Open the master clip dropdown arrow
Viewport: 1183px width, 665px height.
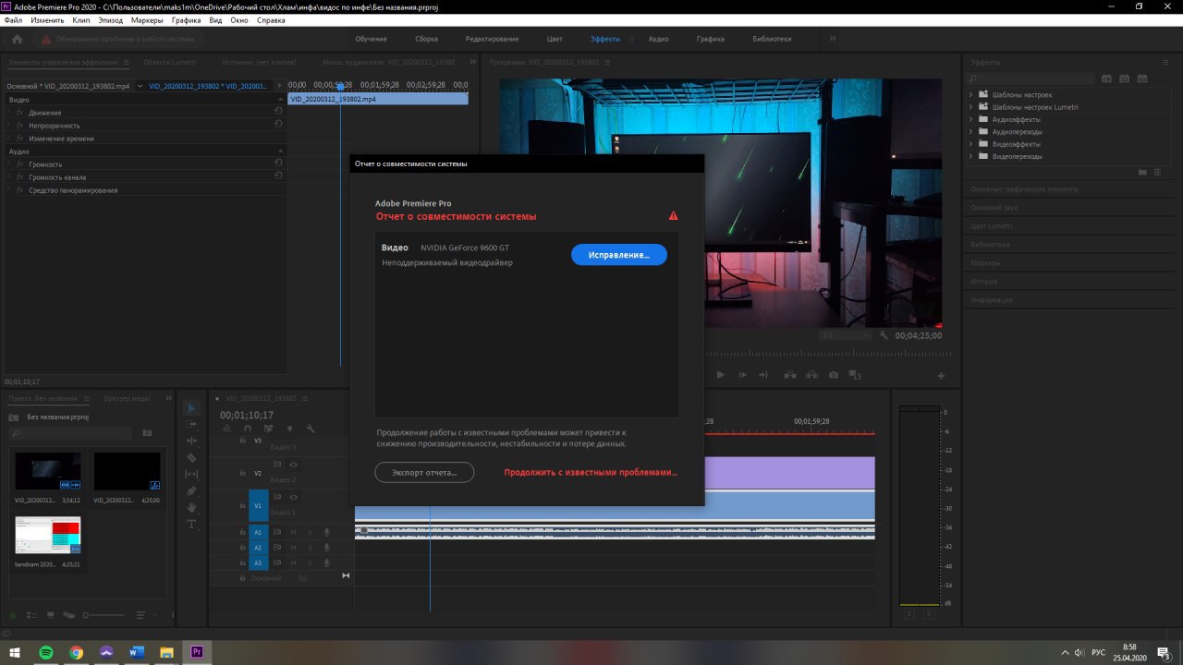click(x=140, y=86)
